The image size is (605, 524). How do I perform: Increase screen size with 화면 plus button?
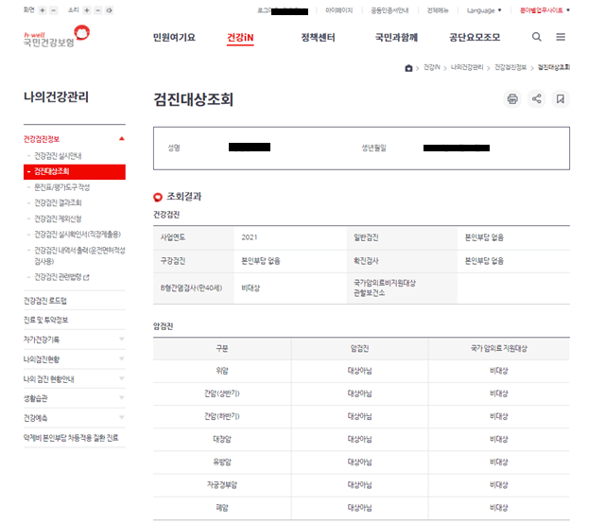pos(43,10)
